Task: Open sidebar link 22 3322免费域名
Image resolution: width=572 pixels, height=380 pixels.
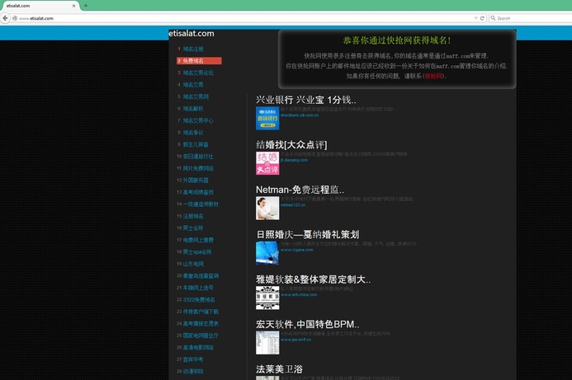Action: pos(199,300)
